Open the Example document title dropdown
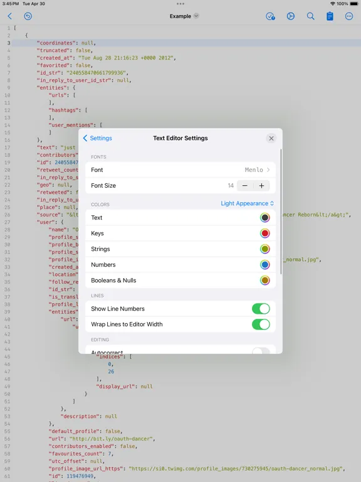 184,16
